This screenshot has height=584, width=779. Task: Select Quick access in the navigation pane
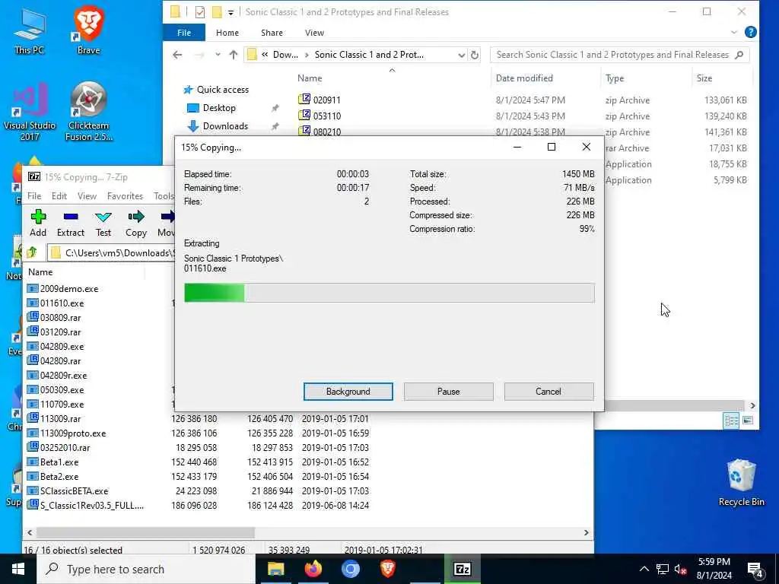click(223, 90)
